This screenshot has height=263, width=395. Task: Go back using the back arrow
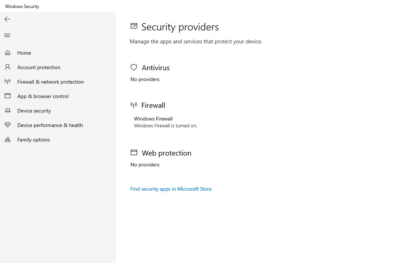(x=7, y=19)
